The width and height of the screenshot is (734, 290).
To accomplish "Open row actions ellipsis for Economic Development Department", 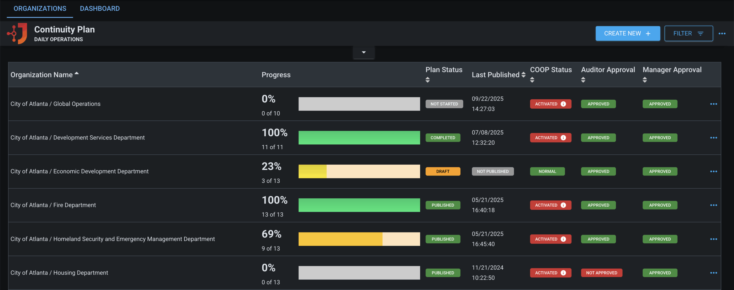I will tap(714, 171).
